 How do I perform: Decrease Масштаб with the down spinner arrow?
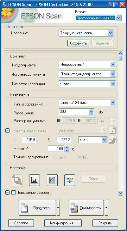[x=67, y=150]
